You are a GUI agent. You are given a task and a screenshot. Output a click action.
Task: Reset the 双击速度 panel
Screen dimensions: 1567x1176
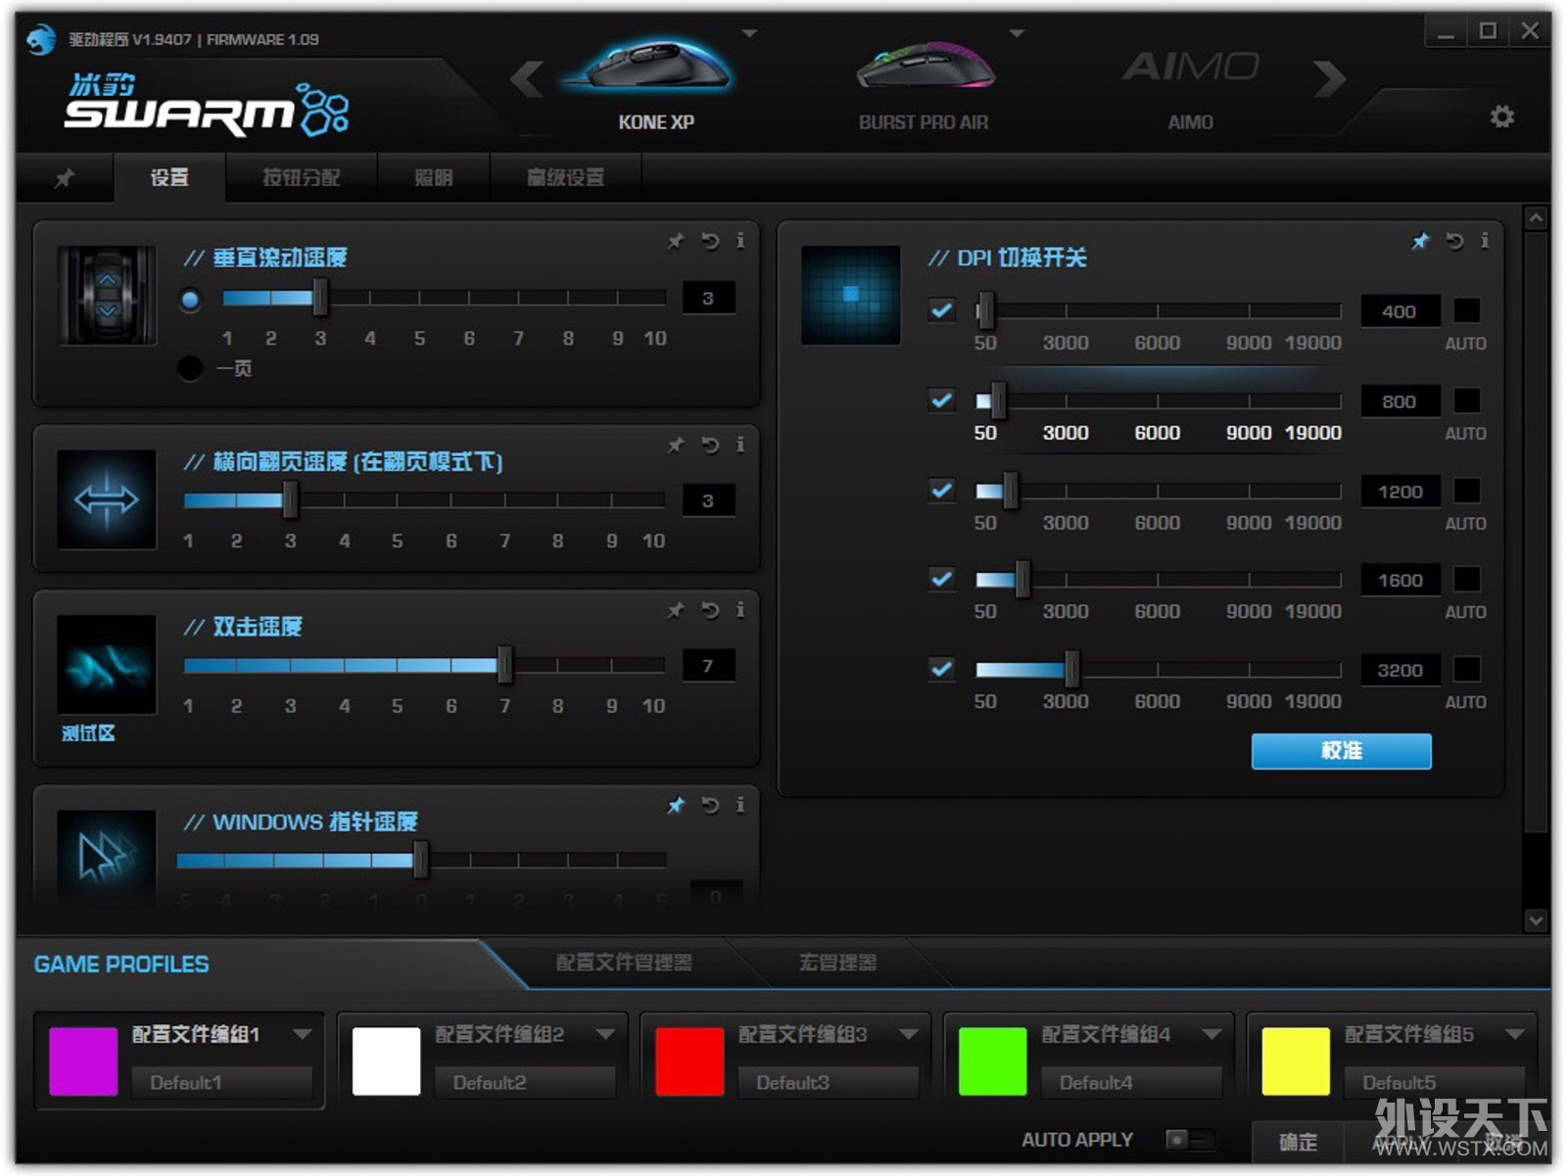coord(710,611)
